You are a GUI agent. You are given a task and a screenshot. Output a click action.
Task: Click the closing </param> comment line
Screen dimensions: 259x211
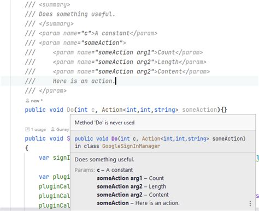[46, 91]
